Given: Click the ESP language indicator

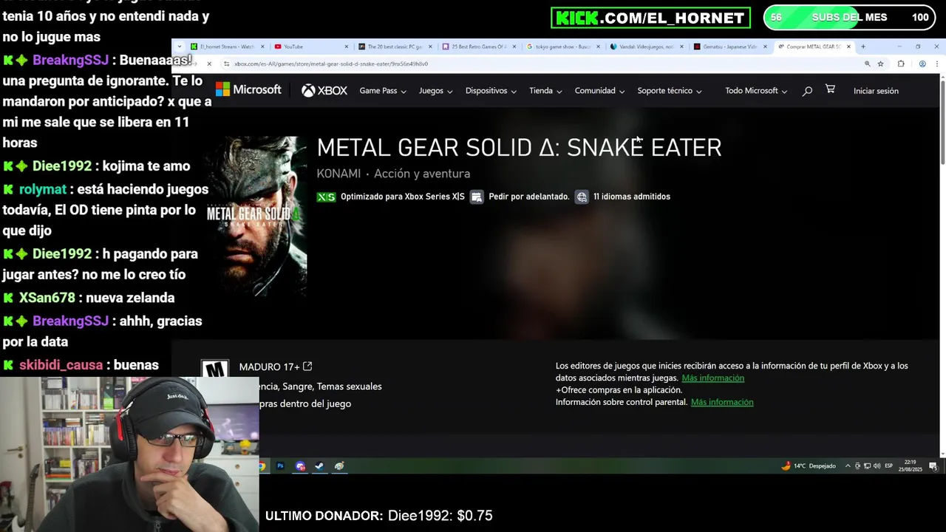Looking at the screenshot, I should coord(889,466).
